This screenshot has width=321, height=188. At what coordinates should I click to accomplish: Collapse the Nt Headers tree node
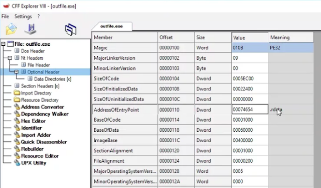[x=10, y=58]
